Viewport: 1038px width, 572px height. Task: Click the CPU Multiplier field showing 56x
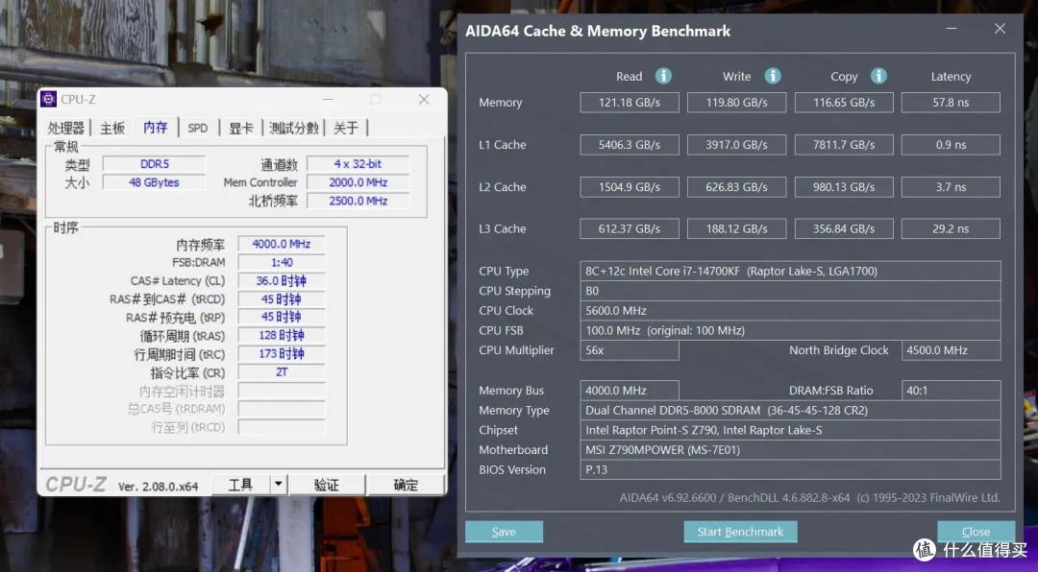(630, 350)
